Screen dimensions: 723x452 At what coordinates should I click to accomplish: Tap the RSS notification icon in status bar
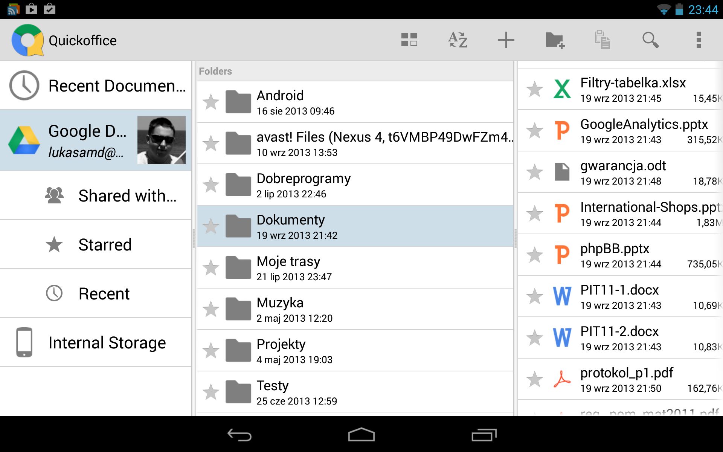[14, 9]
